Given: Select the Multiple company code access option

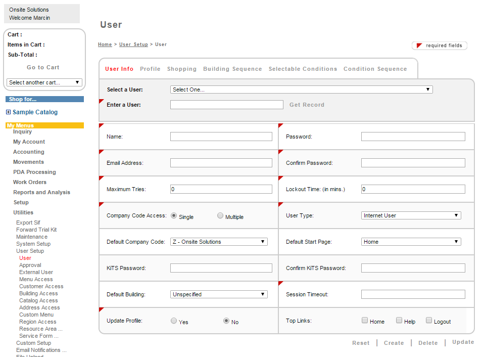Looking at the screenshot, I should [x=220, y=216].
